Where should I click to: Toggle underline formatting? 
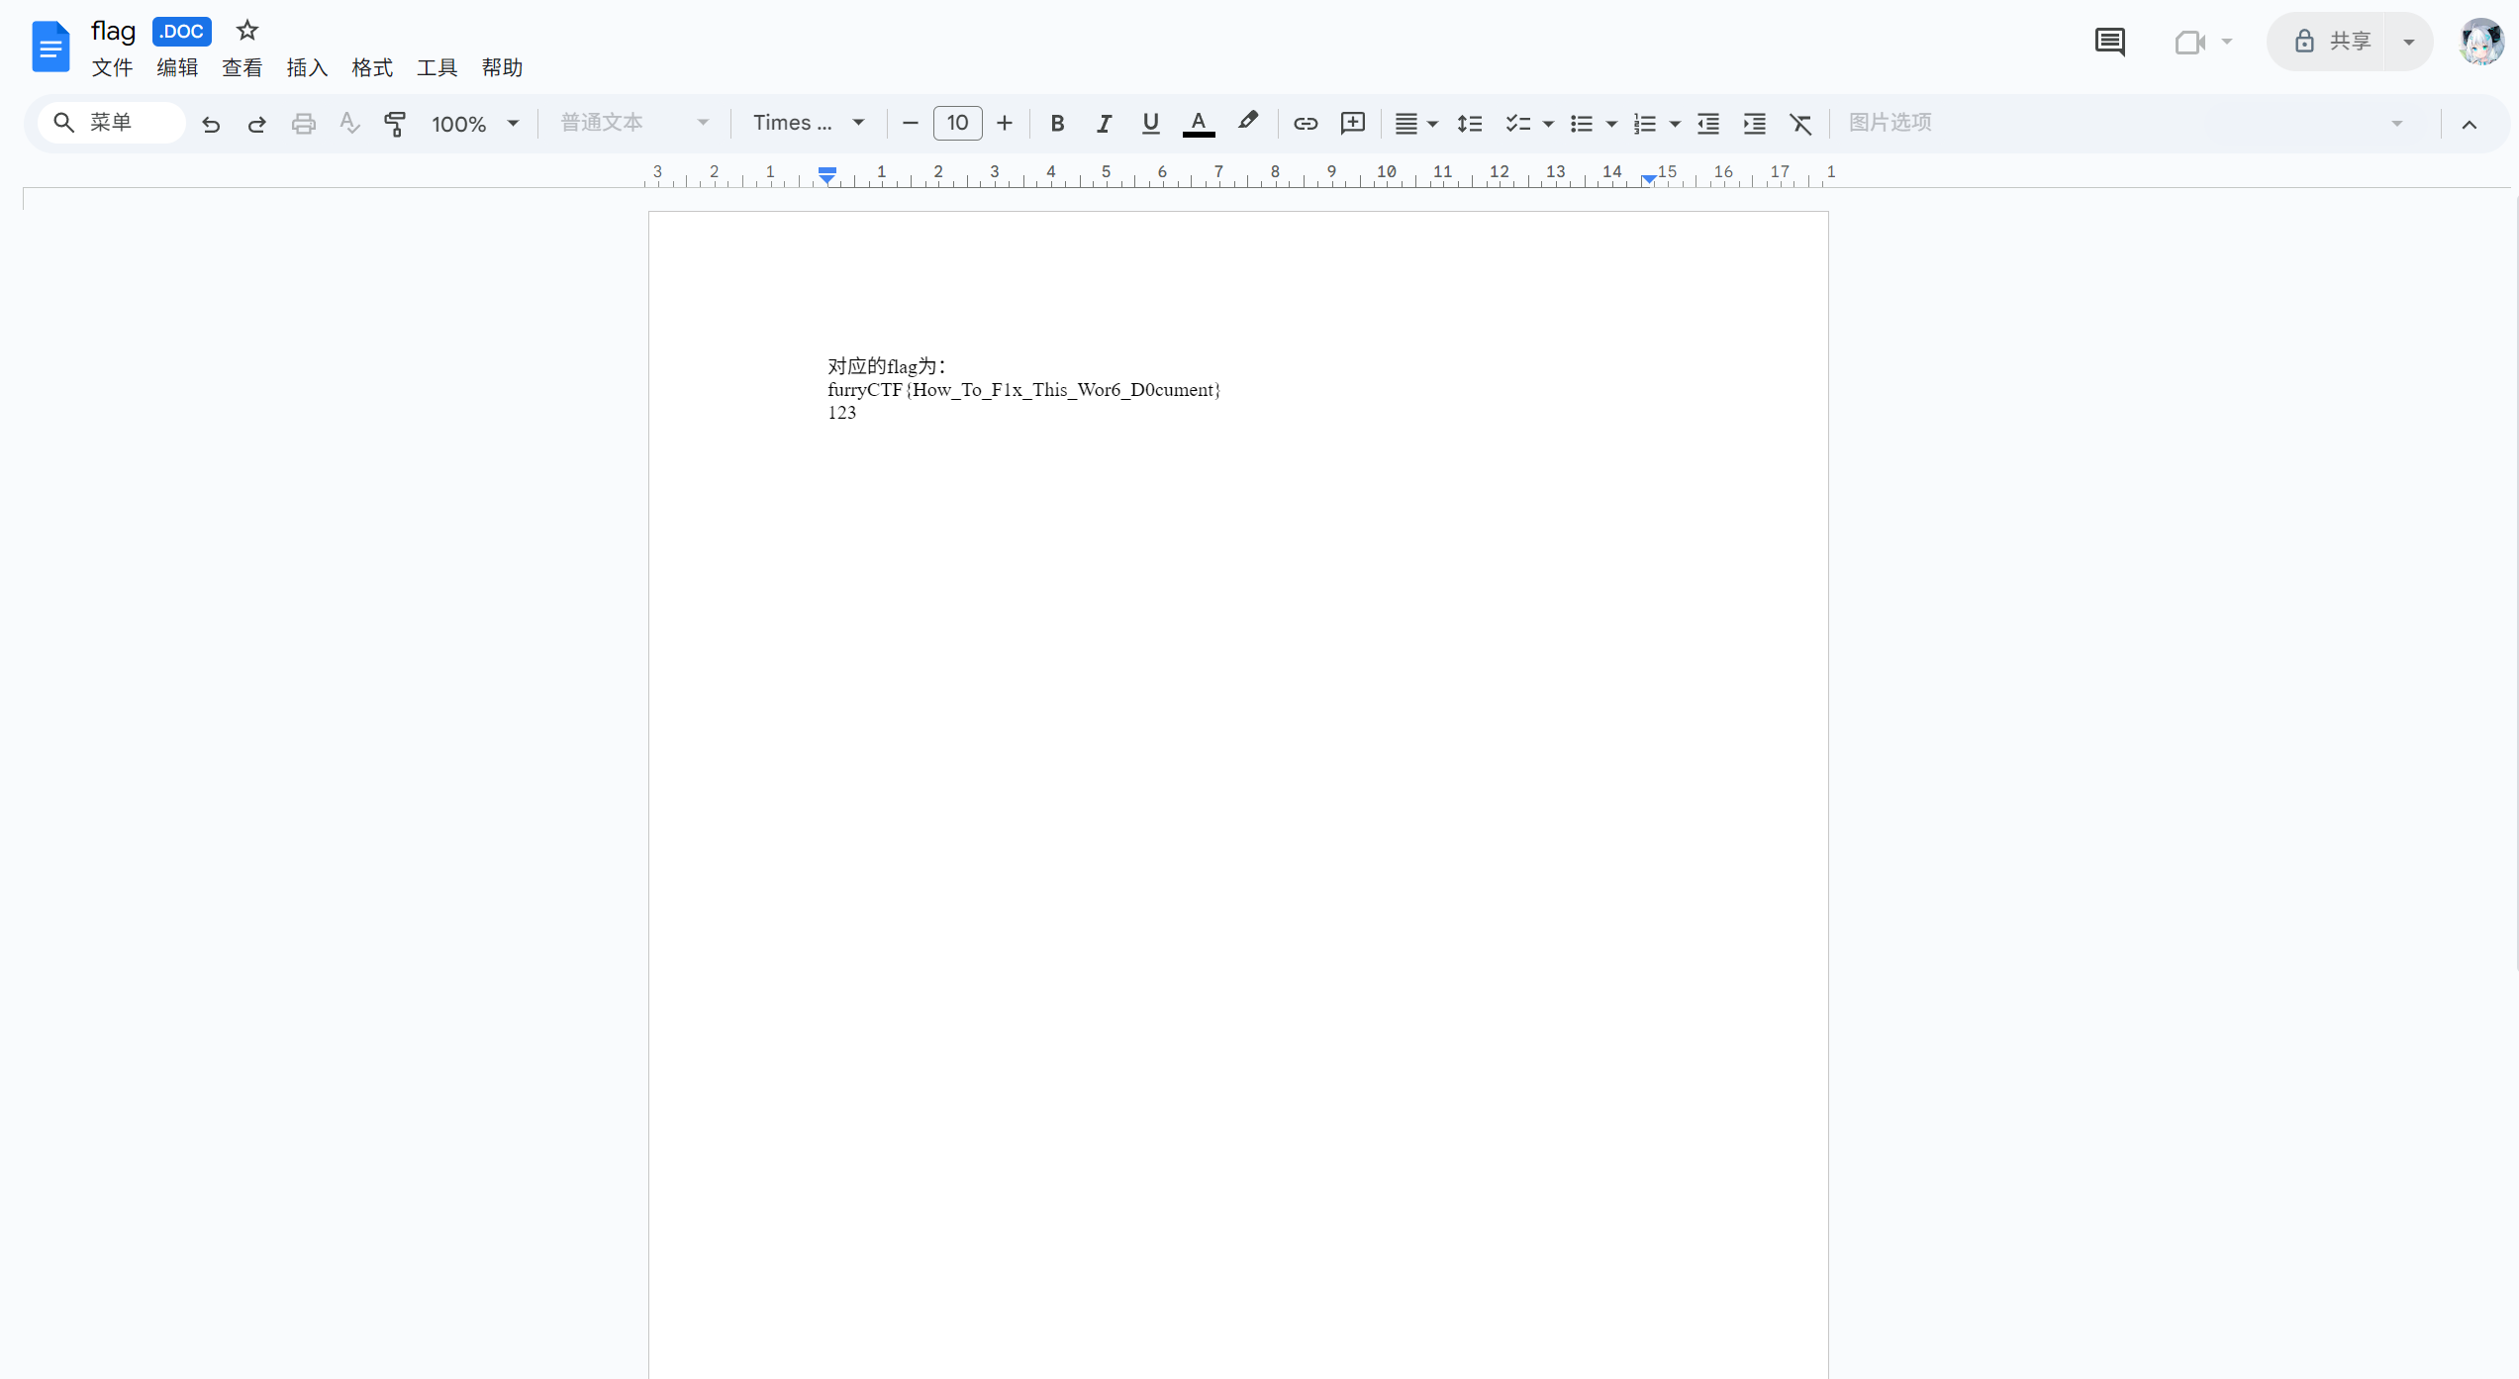tap(1150, 123)
